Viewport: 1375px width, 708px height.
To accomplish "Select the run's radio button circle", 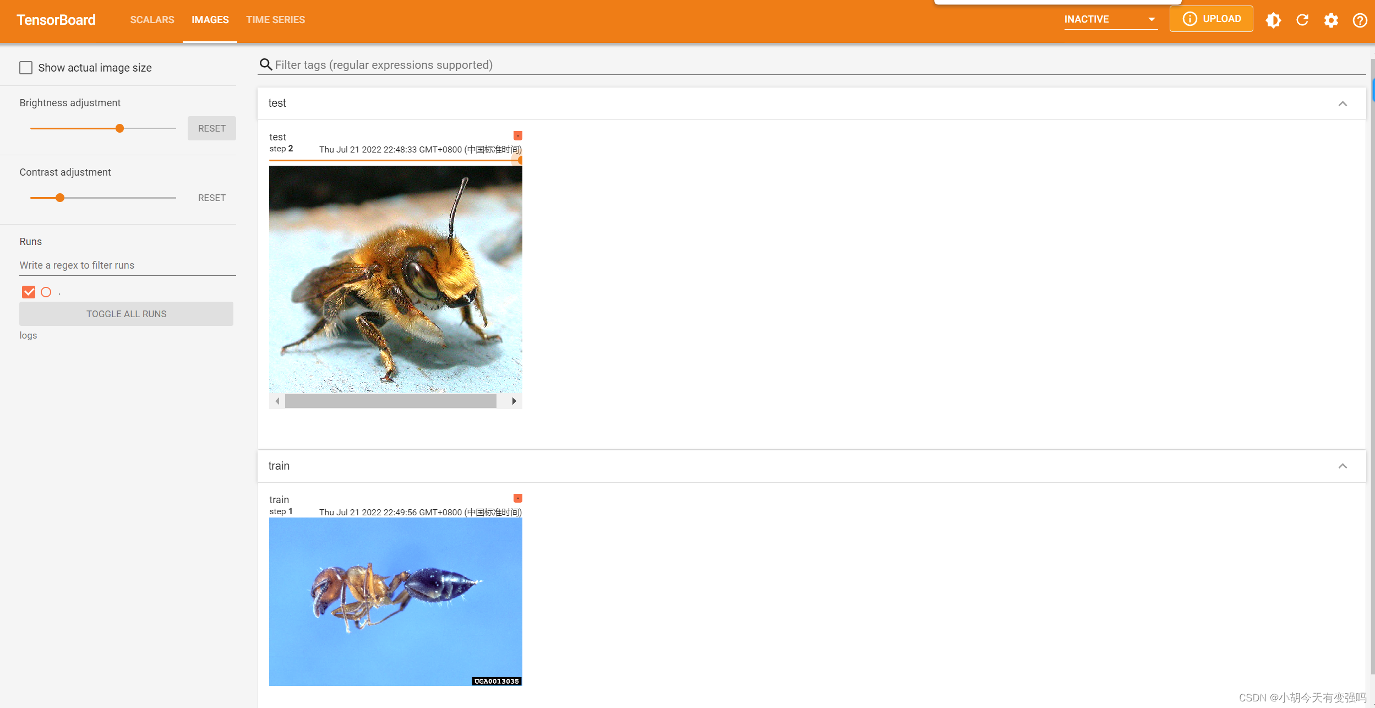I will click(46, 292).
